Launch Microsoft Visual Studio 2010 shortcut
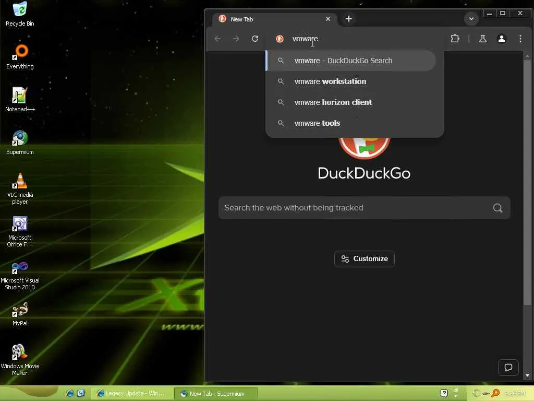534x401 pixels. tap(20, 275)
